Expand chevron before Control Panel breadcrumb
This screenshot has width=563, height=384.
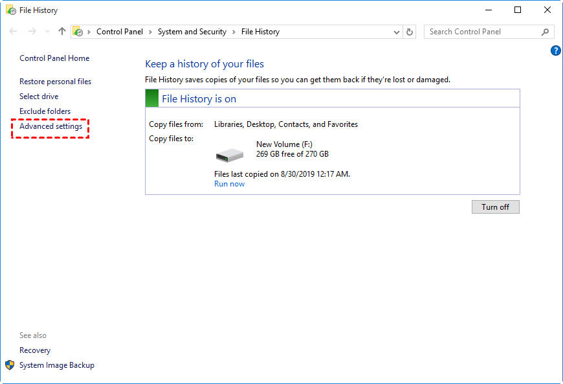tap(89, 32)
